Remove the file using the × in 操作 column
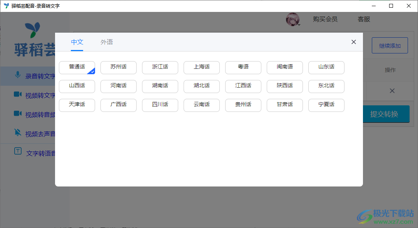This screenshot has width=418, height=228. [x=392, y=91]
